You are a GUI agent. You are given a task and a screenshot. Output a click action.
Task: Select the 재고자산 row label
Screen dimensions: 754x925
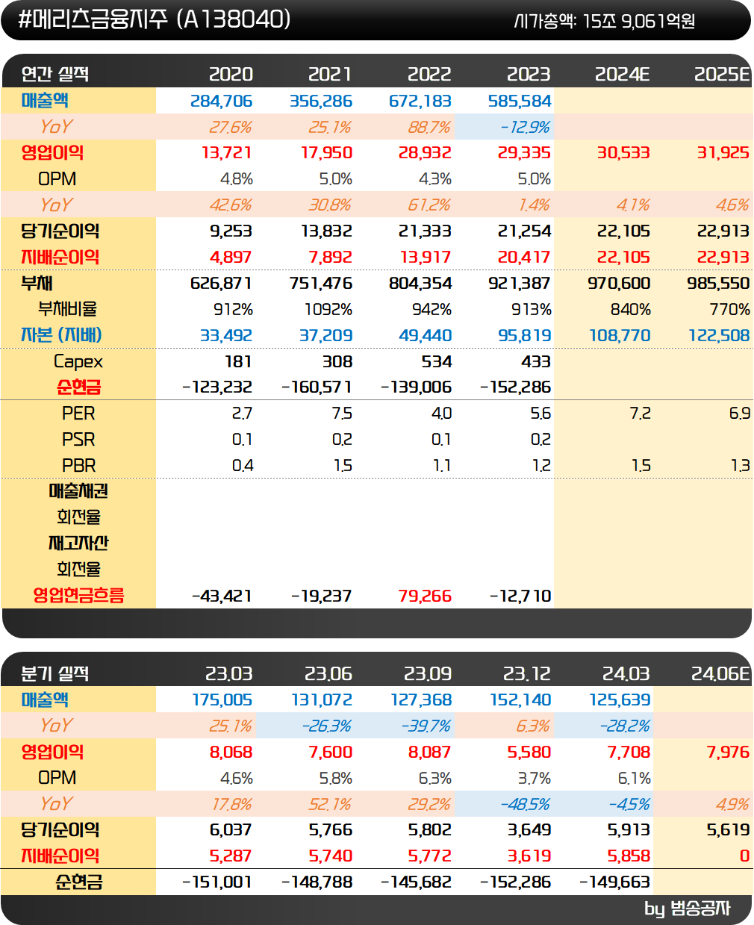tap(78, 543)
